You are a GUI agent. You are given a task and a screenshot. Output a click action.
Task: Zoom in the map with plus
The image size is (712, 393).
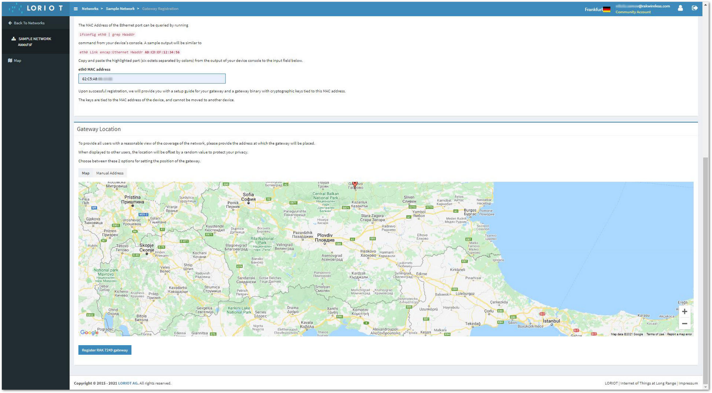click(685, 312)
